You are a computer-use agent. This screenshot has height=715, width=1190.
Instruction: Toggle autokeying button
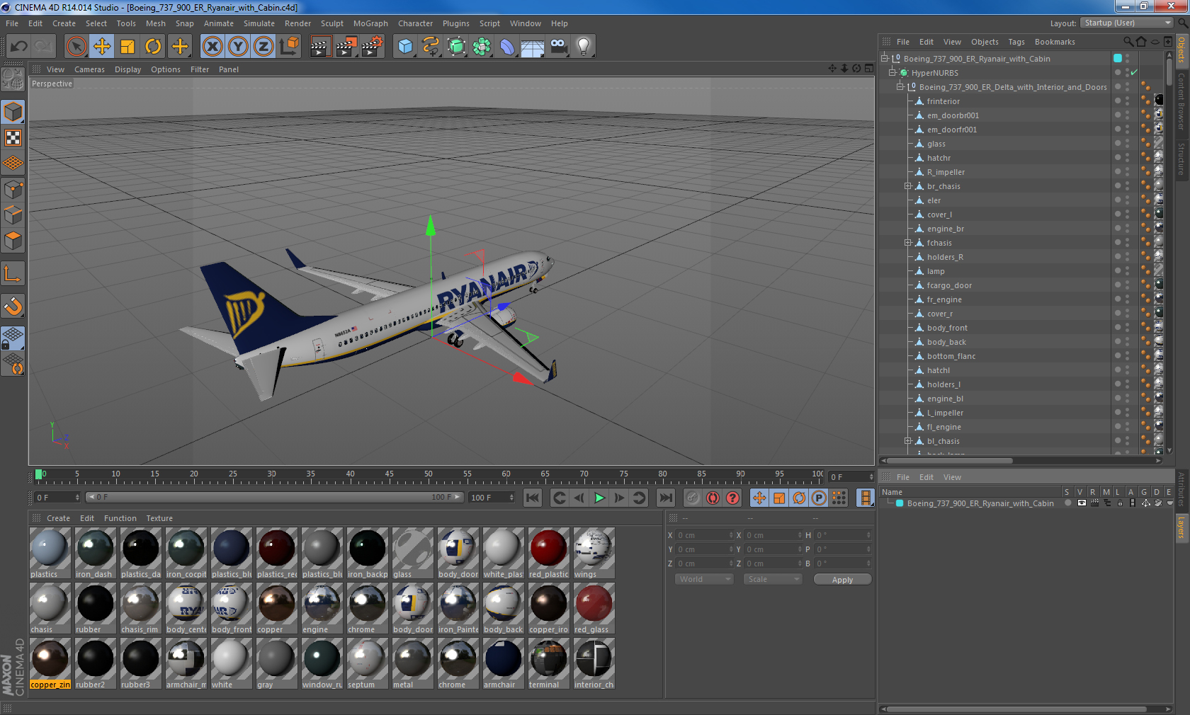(x=713, y=498)
